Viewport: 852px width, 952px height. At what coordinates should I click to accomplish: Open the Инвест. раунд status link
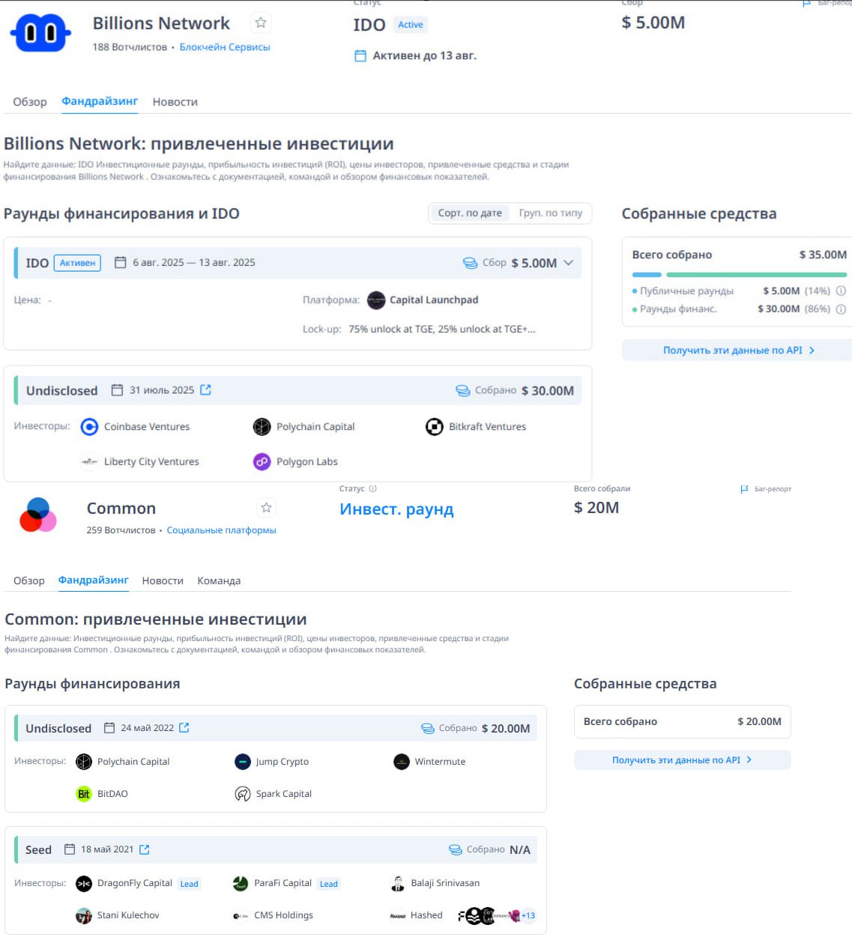(x=396, y=509)
